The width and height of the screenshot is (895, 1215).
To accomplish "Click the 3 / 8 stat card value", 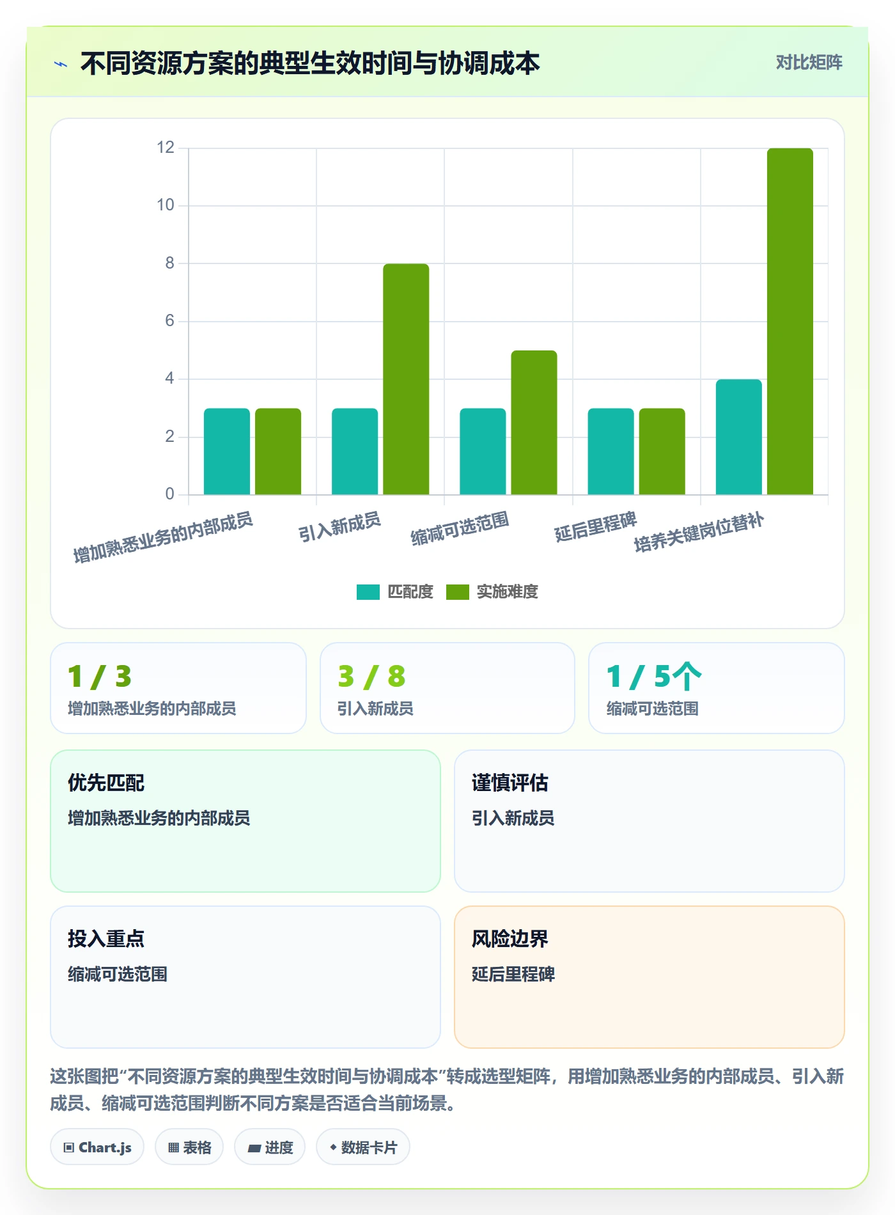I will [371, 677].
